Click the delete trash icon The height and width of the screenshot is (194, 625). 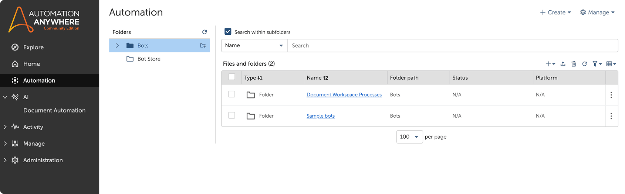click(574, 64)
